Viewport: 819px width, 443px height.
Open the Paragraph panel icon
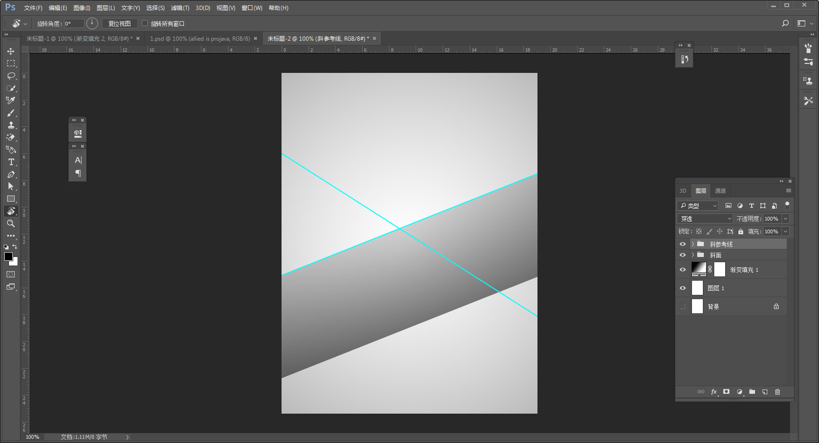78,173
